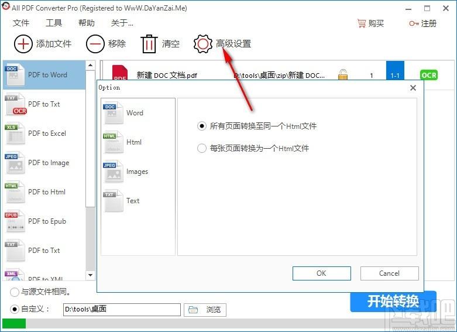This screenshot has height=332, width=457.
Task: Click the PDF to Excel label
Action: 47,134
